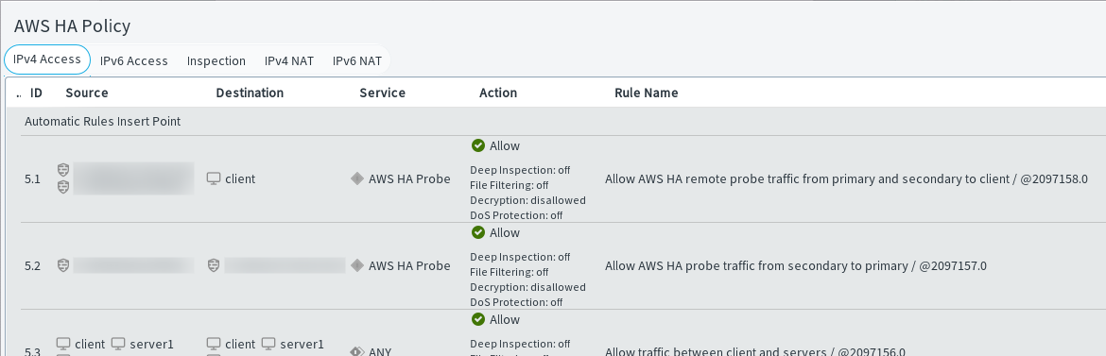Viewport: 1106px width, 356px height.
Task: Click DoS Protection: off in rule 5.1
Action: pos(516,215)
